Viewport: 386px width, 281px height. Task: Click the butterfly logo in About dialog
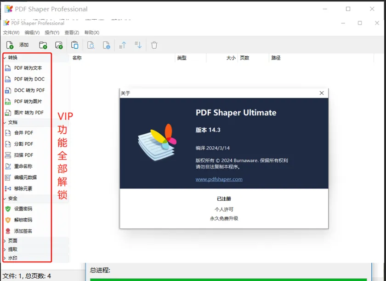pyautogui.click(x=157, y=142)
